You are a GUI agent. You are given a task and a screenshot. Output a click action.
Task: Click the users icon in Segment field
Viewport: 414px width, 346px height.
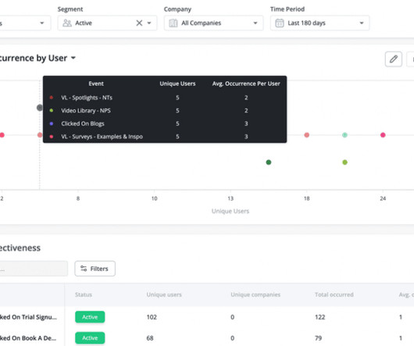tap(67, 23)
